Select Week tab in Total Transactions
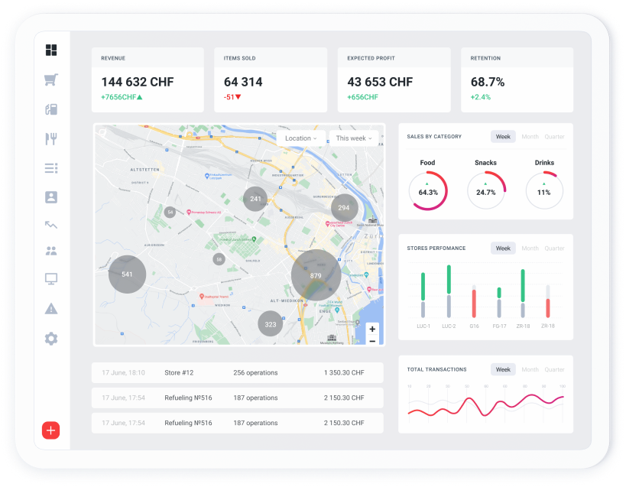 click(503, 369)
